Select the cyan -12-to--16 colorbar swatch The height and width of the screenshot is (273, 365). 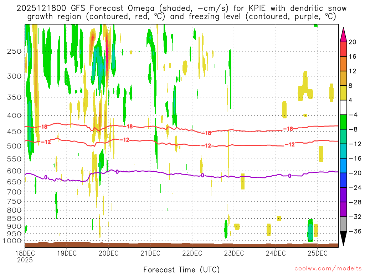pyautogui.click(x=343, y=151)
